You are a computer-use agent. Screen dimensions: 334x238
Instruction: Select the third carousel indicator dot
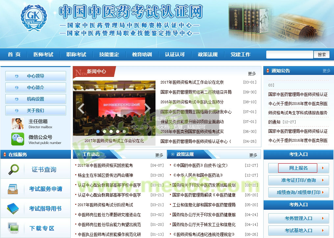tap(111, 131)
